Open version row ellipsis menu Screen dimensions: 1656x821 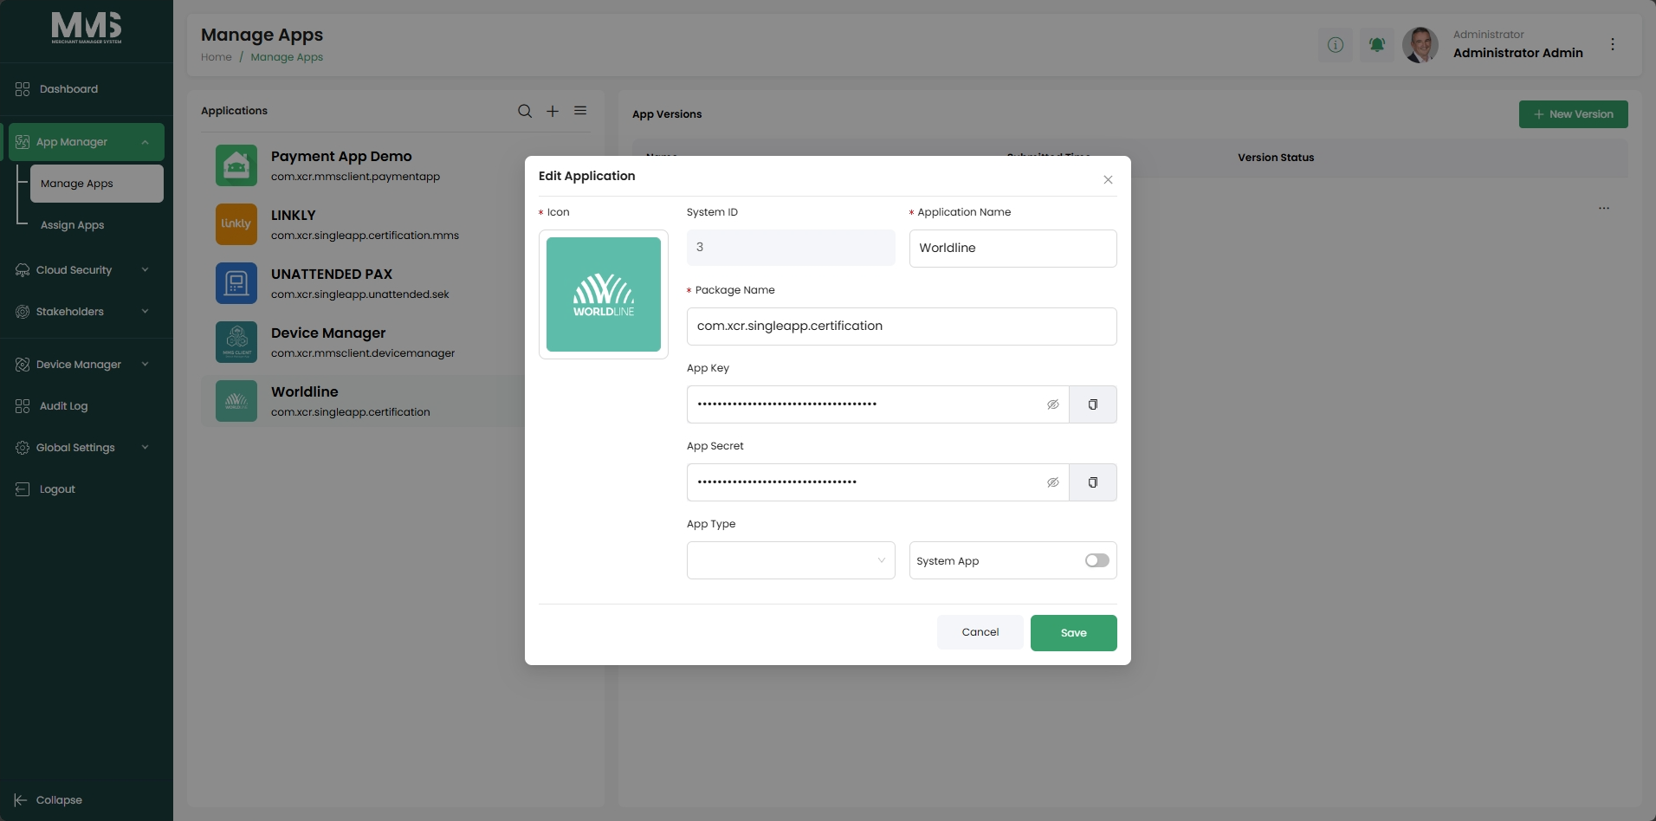(1604, 208)
